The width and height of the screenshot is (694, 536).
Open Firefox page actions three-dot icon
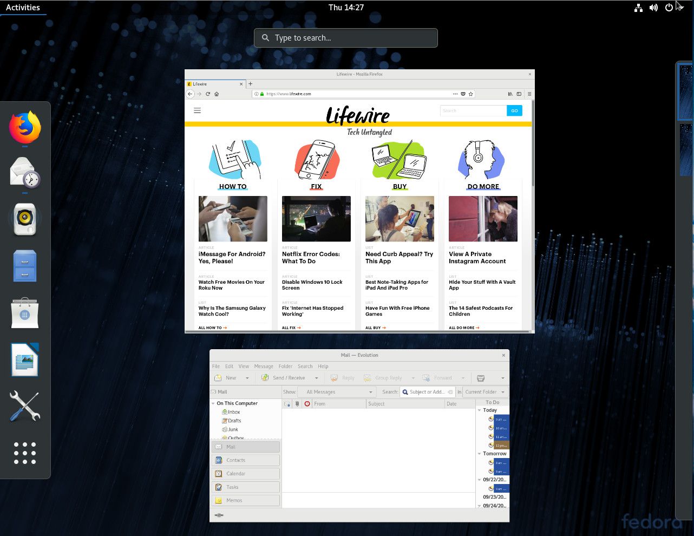pyautogui.click(x=455, y=94)
